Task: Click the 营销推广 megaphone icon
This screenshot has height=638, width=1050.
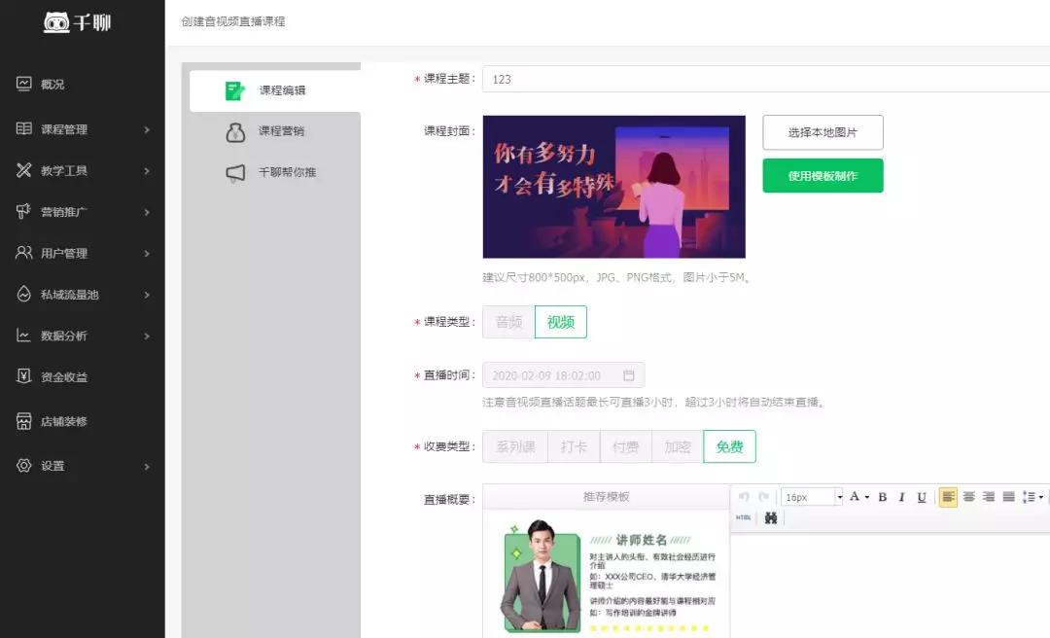Action: [24, 211]
